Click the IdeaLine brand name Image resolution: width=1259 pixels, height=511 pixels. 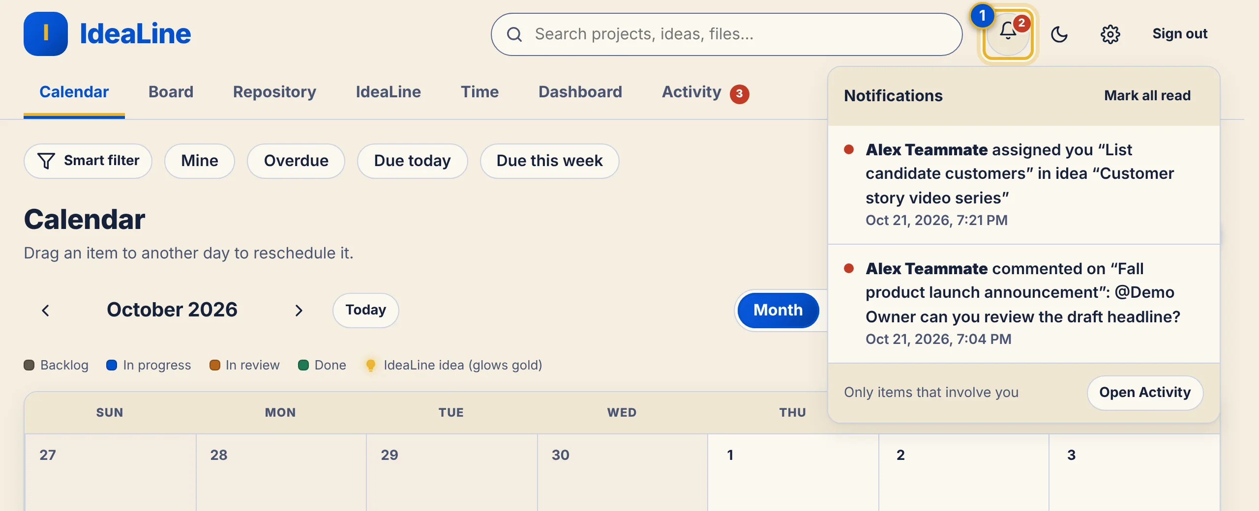(135, 34)
